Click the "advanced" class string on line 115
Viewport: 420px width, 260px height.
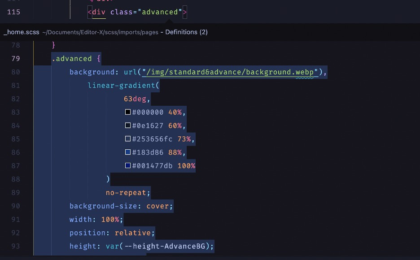point(160,12)
